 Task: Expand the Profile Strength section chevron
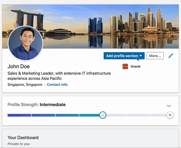(x=169, y=106)
